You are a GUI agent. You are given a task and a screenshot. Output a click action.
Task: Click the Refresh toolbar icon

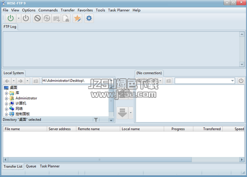(x=47, y=18)
